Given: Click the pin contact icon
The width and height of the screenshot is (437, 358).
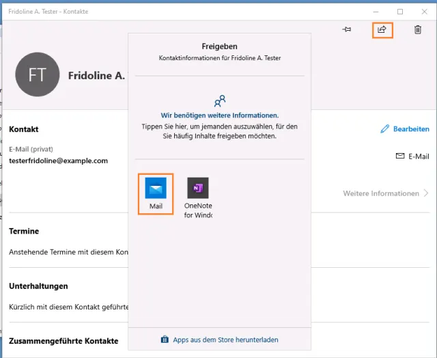Looking at the screenshot, I should coord(347,29).
